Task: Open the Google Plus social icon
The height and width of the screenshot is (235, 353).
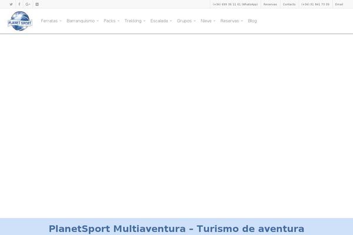Action: click(28, 4)
